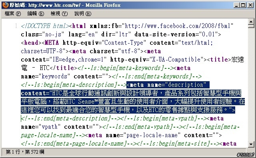The image size is (256, 158).
Task: Click the scroll down arrow
Action: [251, 144]
